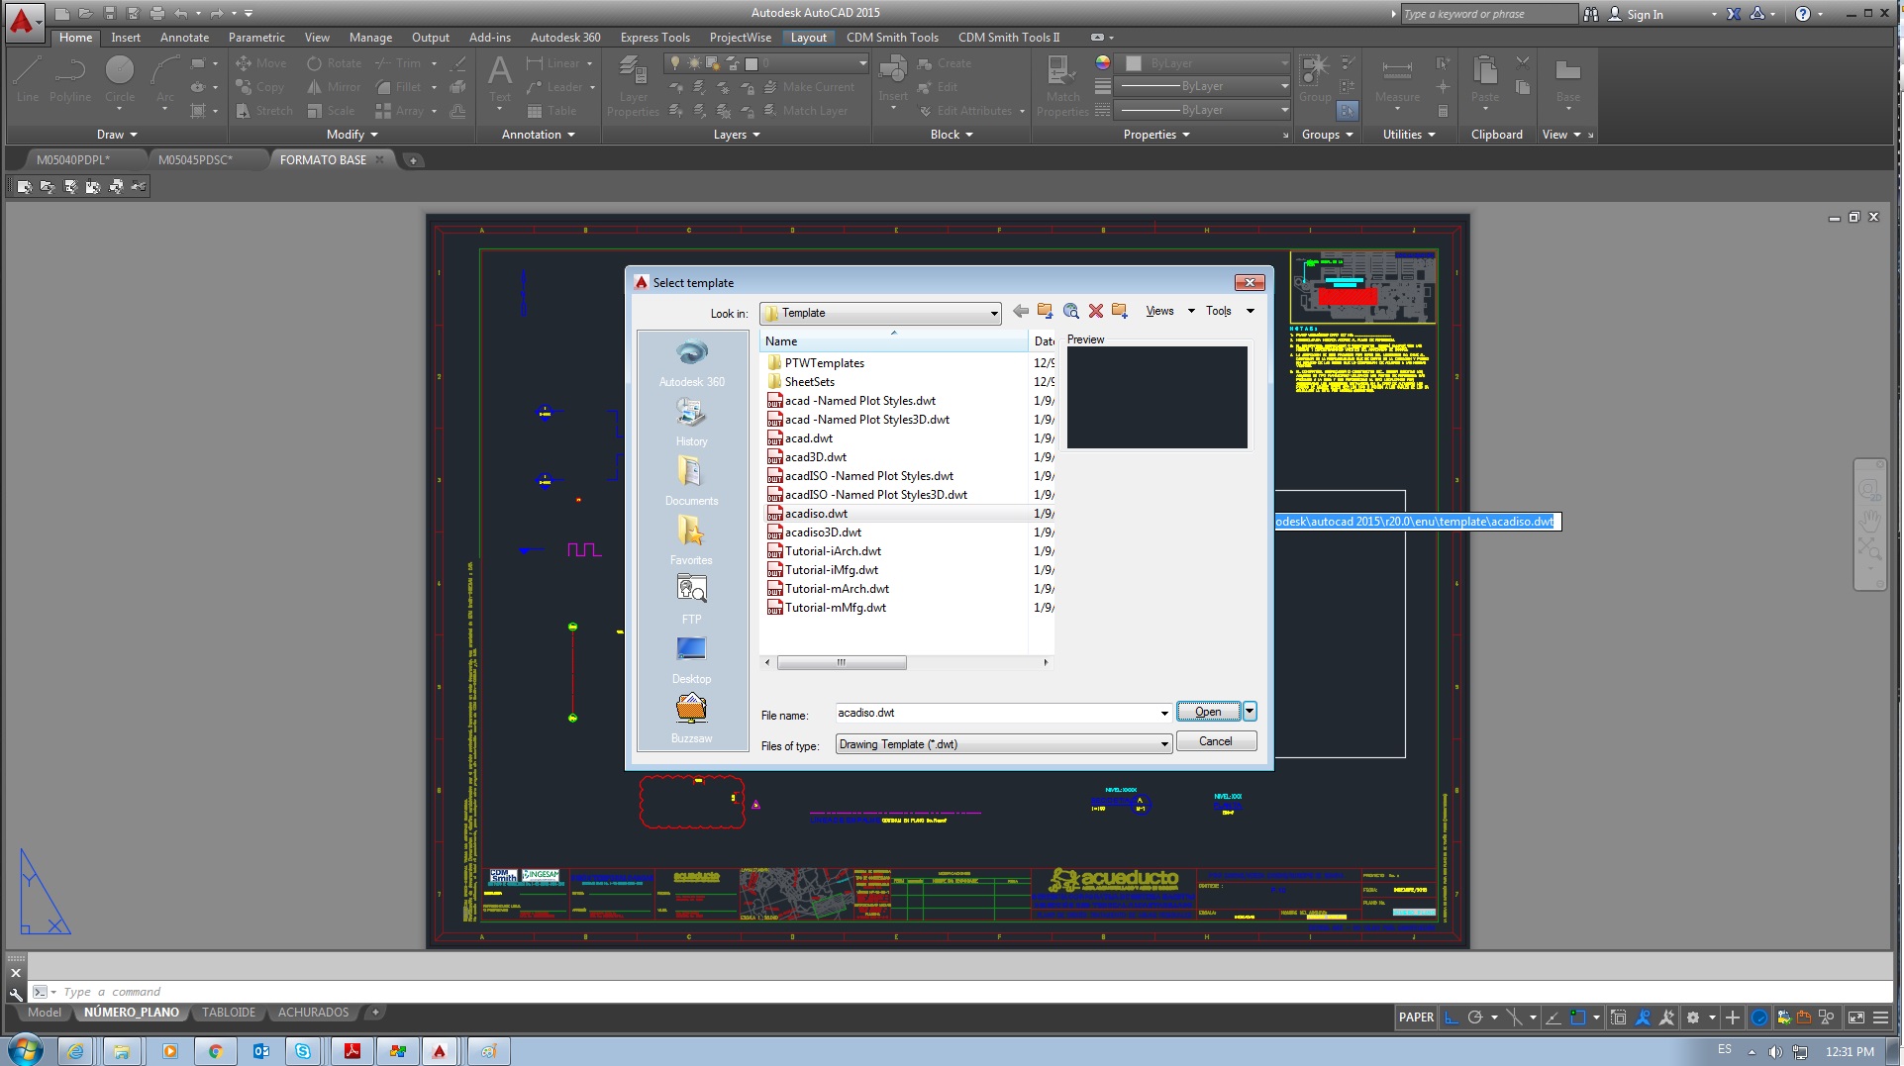
Task: Select the Tutorial-iArch.dwt template file
Action: click(833, 551)
